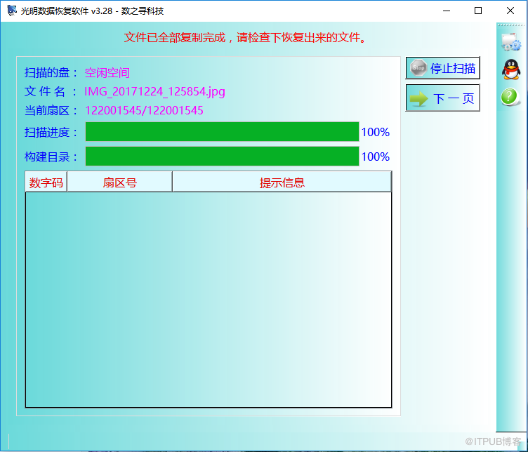Image resolution: width=528 pixels, height=452 pixels.
Task: Click the app logo in title bar
Action: [12, 11]
